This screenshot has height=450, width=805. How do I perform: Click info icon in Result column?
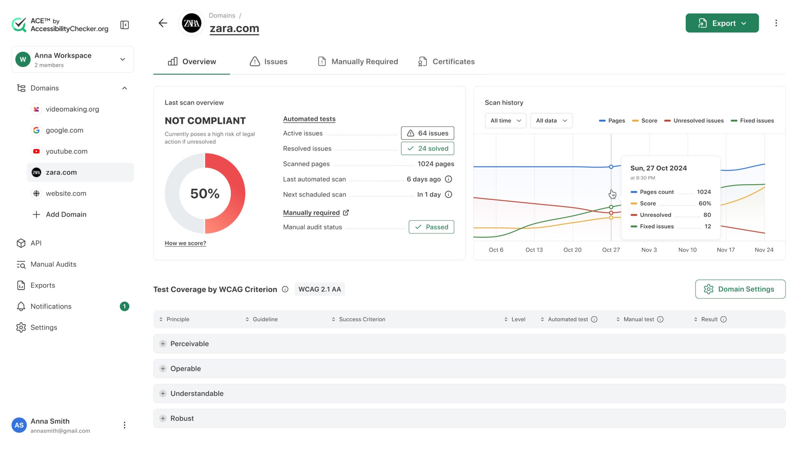(x=724, y=319)
